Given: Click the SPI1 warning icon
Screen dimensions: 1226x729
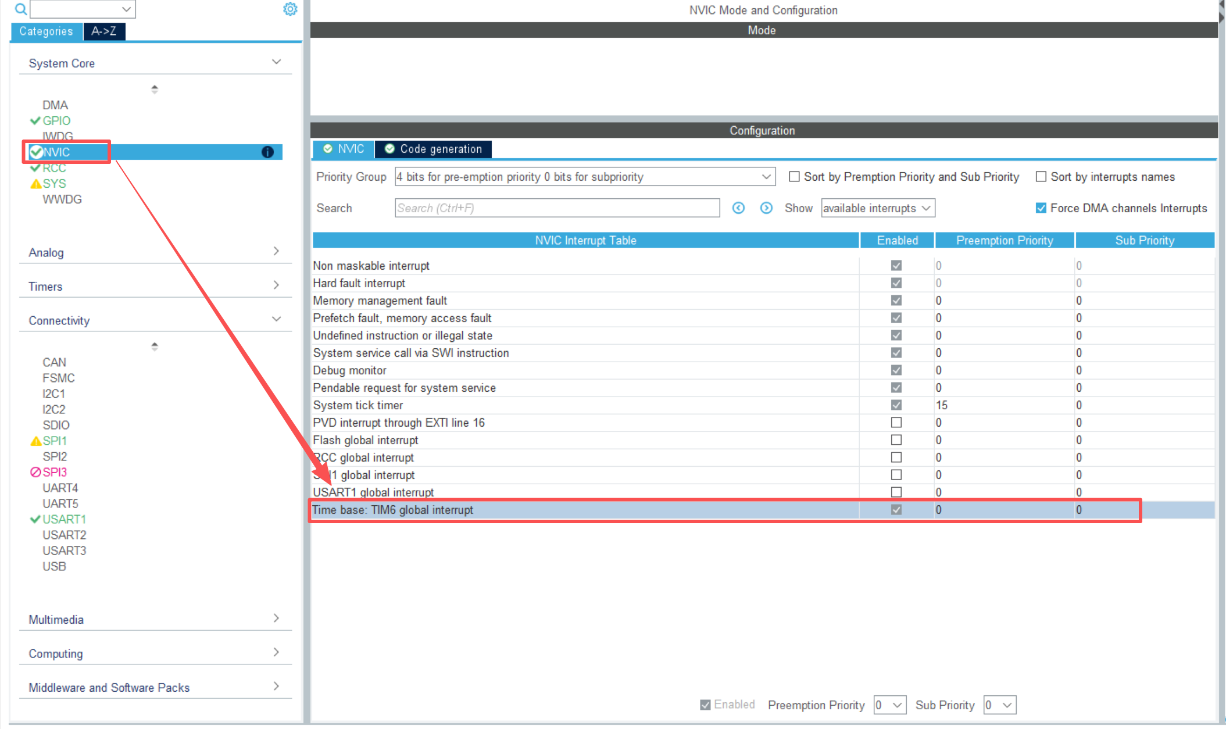Looking at the screenshot, I should 35,441.
